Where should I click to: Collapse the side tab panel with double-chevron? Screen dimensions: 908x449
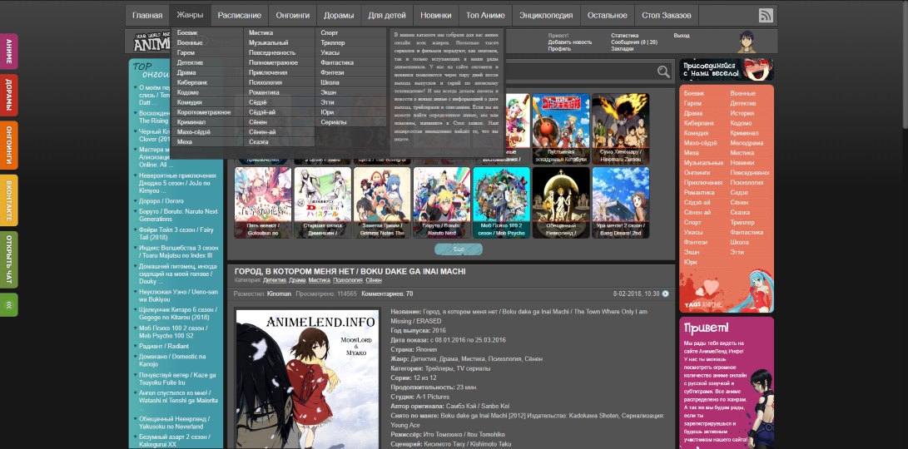(8, 305)
